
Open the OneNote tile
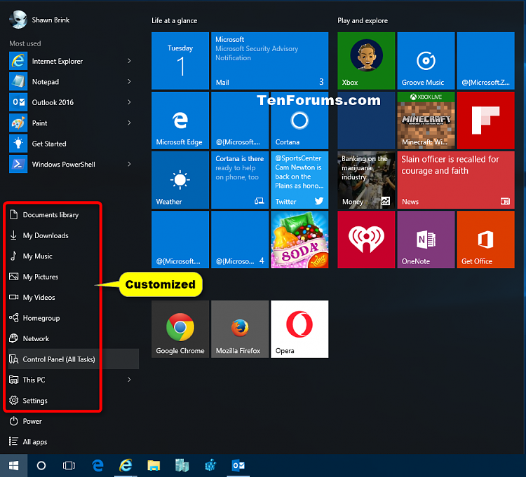pos(426,240)
